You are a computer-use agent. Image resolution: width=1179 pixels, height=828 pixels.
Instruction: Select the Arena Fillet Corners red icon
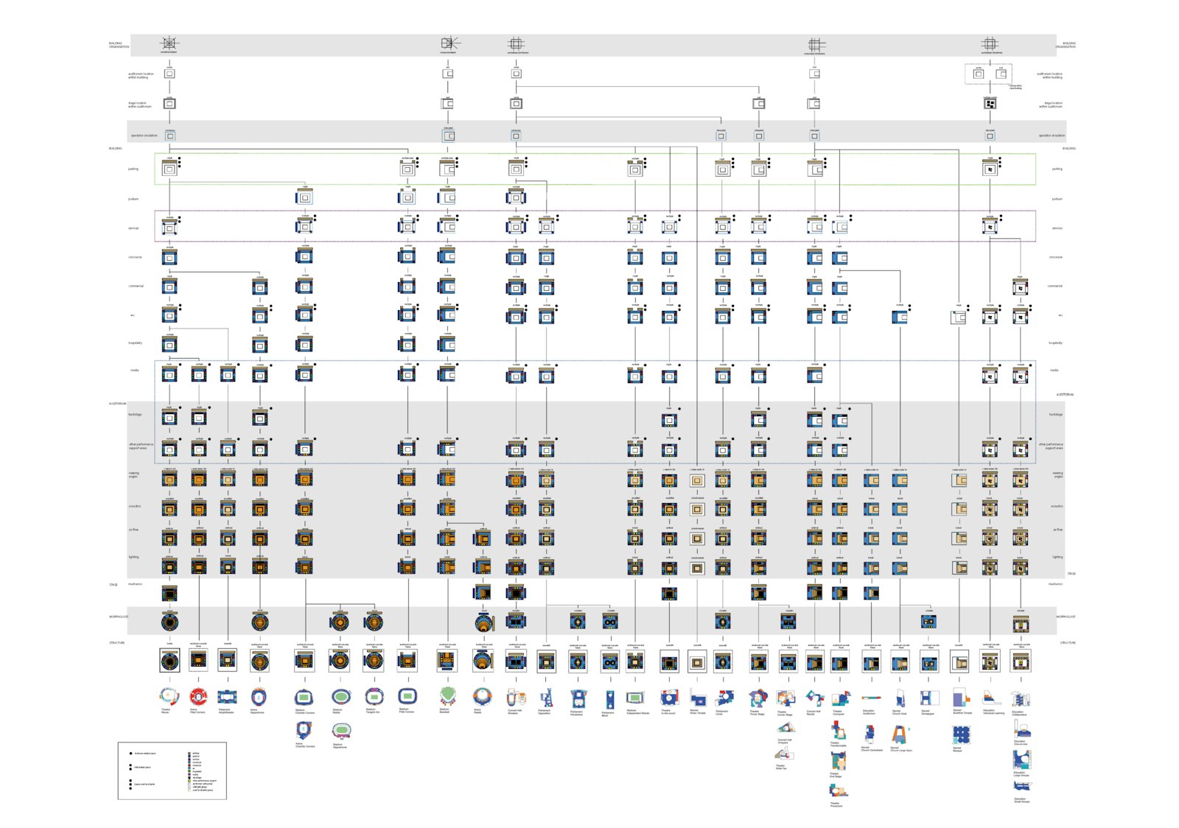(x=198, y=696)
